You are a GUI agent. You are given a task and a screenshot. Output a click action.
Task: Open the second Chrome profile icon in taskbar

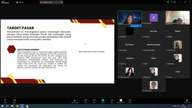tap(27, 106)
